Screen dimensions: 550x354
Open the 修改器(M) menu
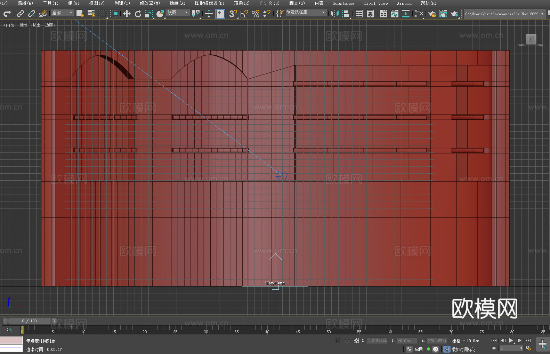point(150,3)
